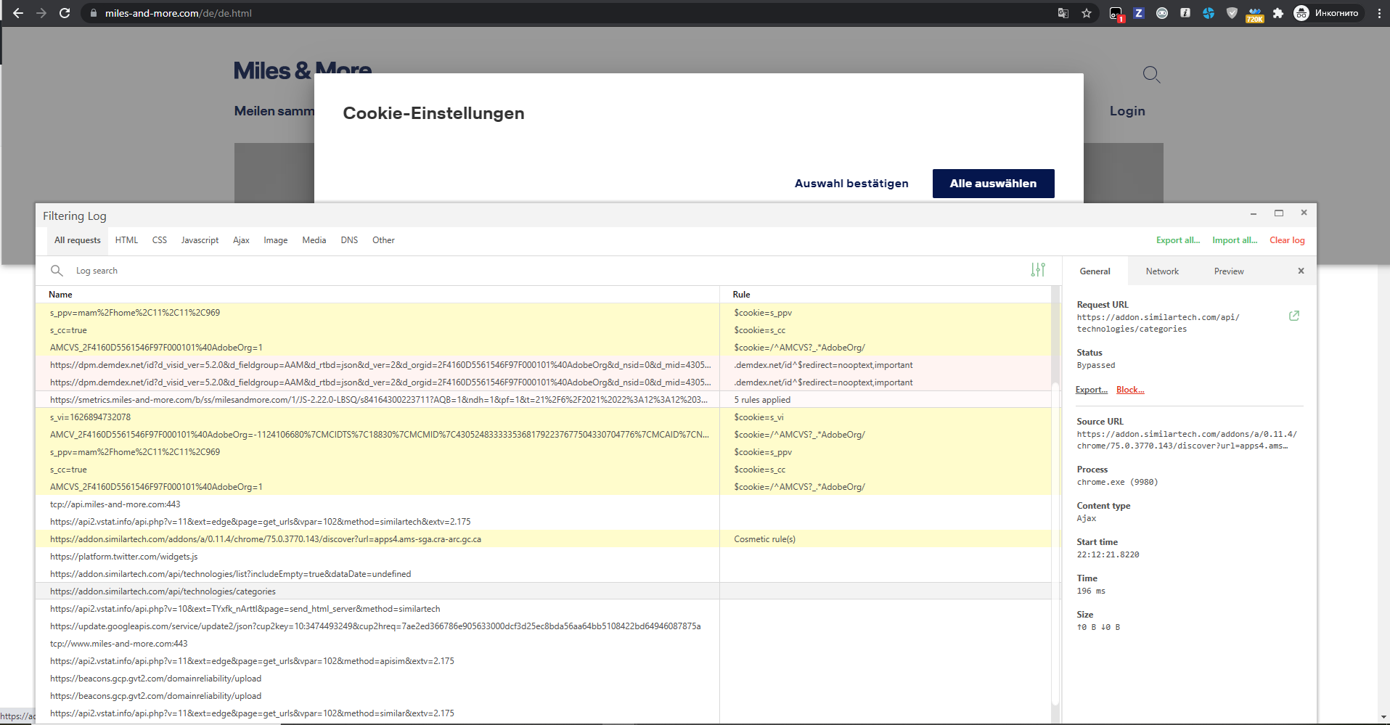Click the Incognito profile icon

coord(1301,12)
